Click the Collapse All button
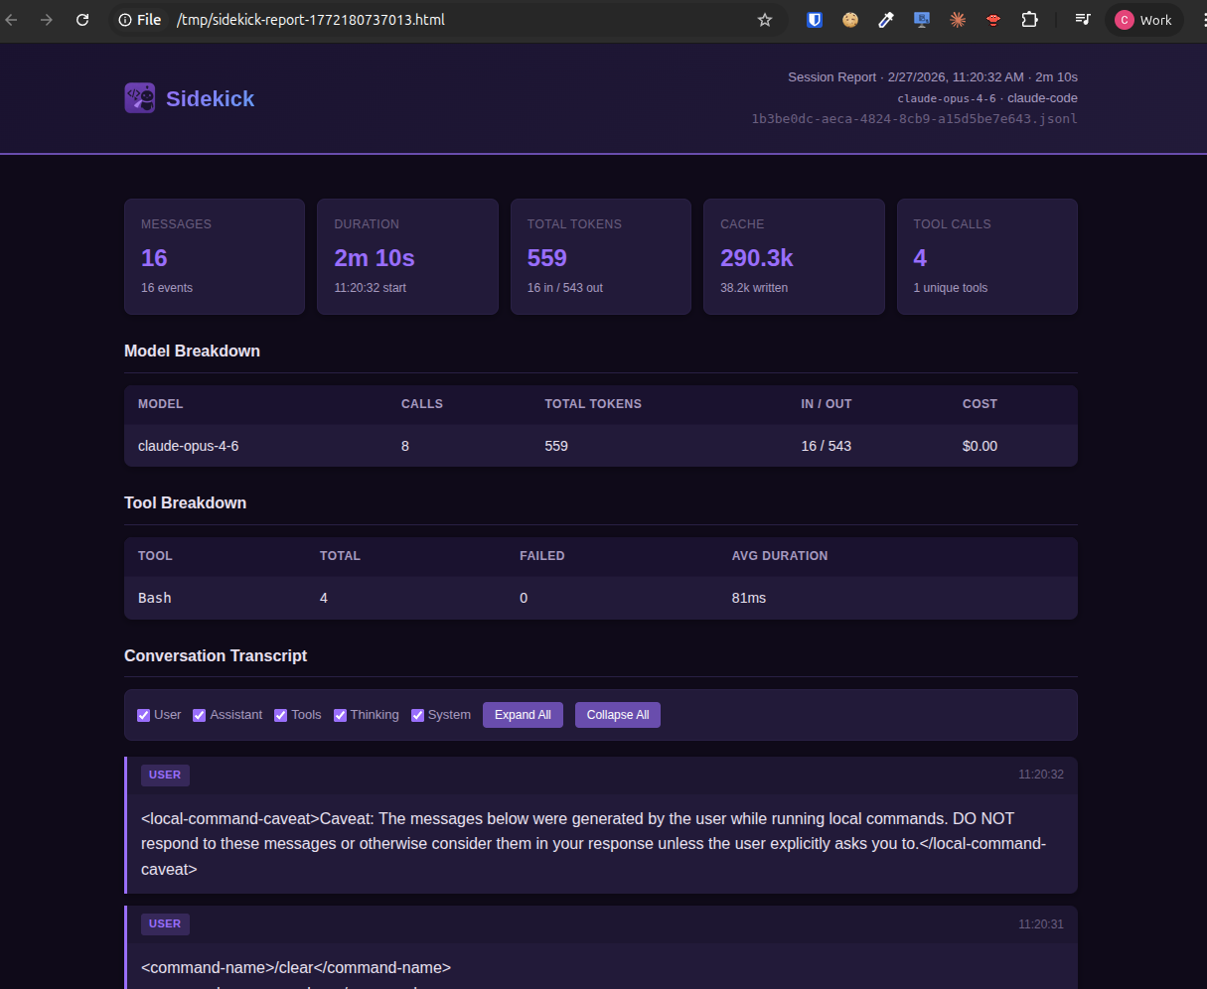The height and width of the screenshot is (989, 1207). (618, 715)
